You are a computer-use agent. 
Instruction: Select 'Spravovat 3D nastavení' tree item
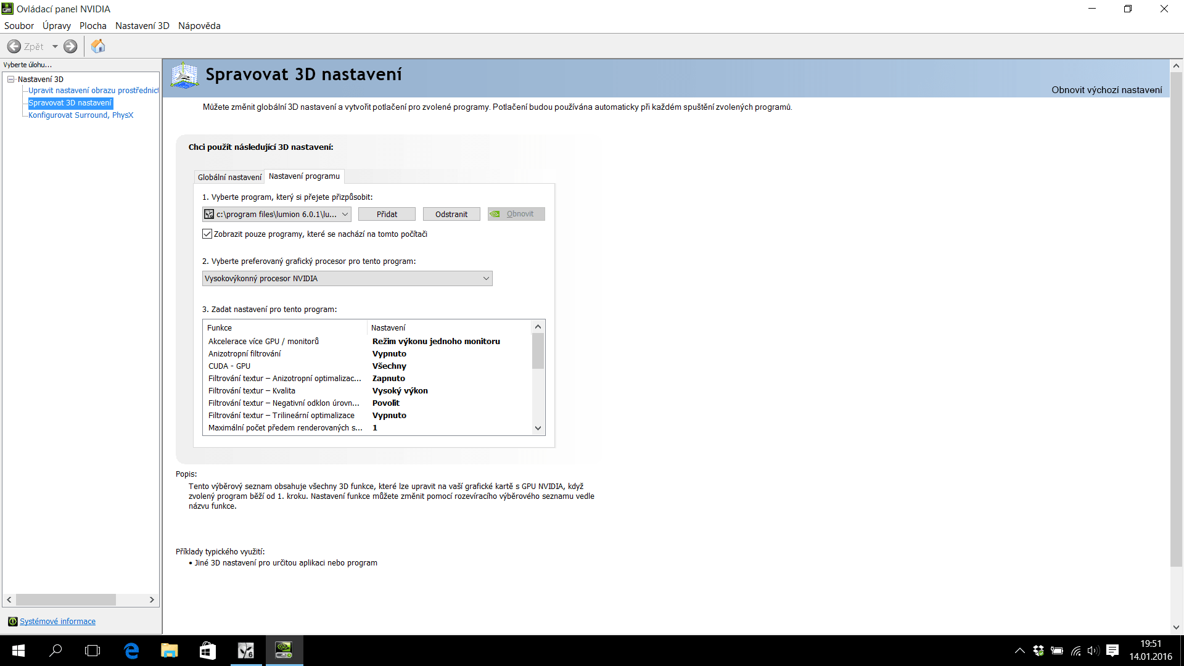point(70,103)
